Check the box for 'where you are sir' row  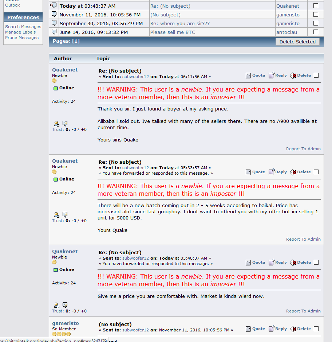(x=316, y=23)
